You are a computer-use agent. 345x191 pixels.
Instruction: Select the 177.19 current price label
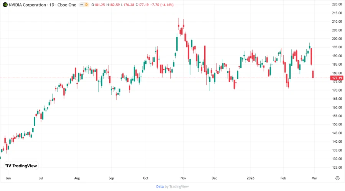[x=337, y=78]
